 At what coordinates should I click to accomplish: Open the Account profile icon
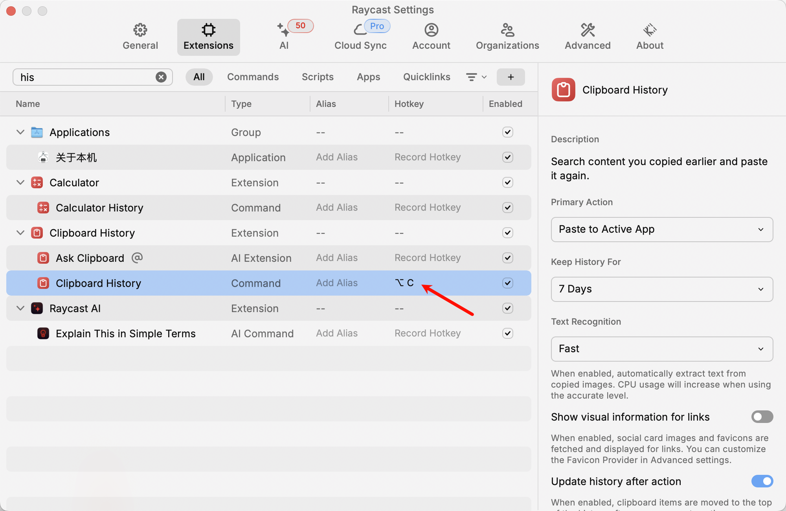pyautogui.click(x=431, y=30)
